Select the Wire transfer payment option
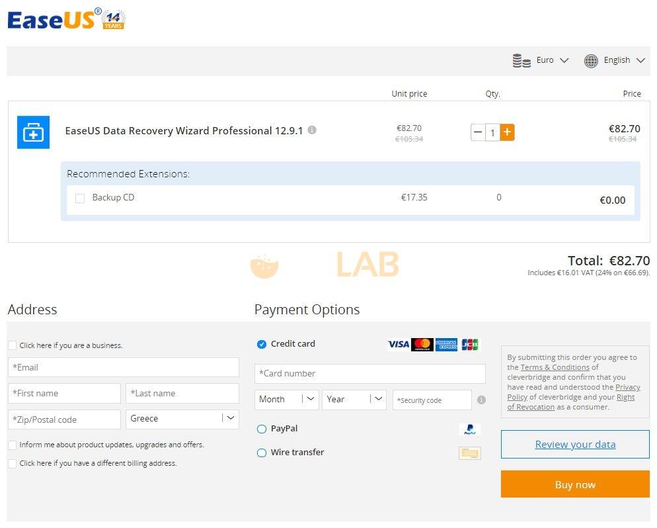This screenshot has width=657, height=528. 262,453
